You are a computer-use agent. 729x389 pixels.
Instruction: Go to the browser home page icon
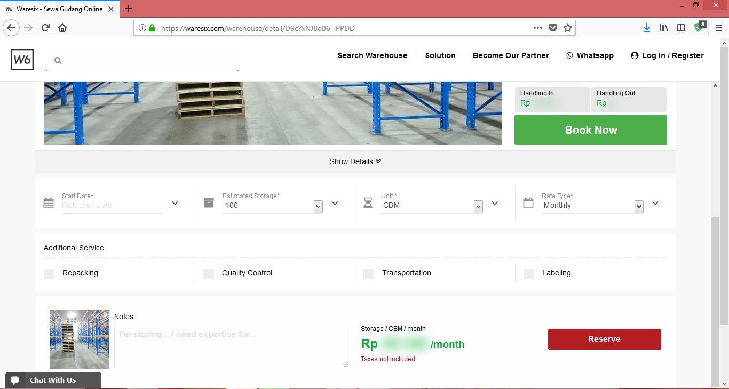(62, 28)
